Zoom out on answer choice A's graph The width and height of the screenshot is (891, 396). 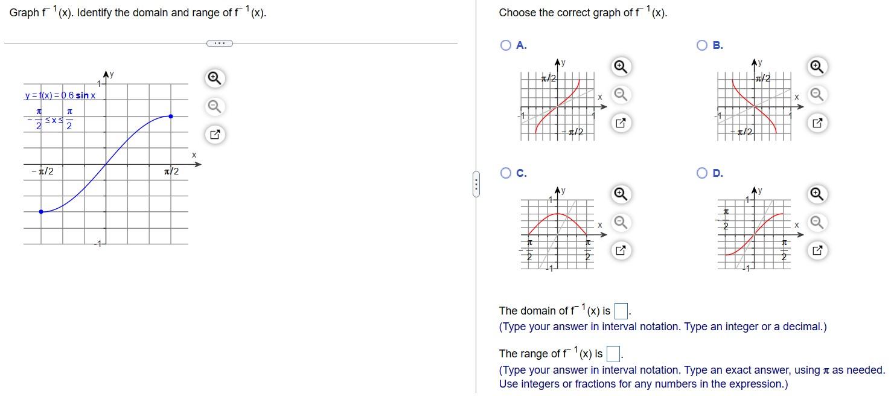pyautogui.click(x=620, y=94)
